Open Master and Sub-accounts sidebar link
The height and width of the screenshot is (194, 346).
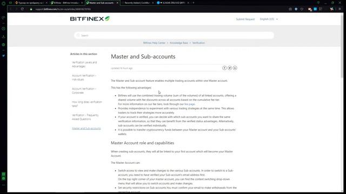(x=86, y=128)
